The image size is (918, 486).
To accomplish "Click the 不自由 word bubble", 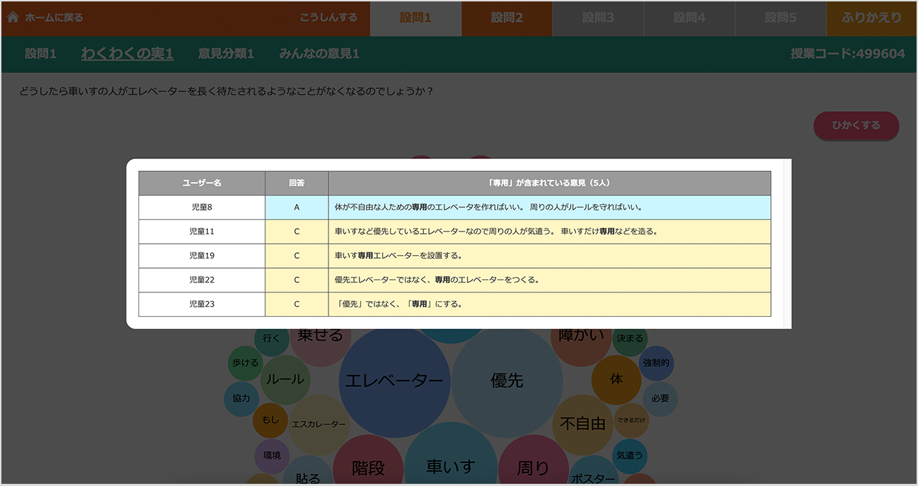I will pyautogui.click(x=582, y=424).
